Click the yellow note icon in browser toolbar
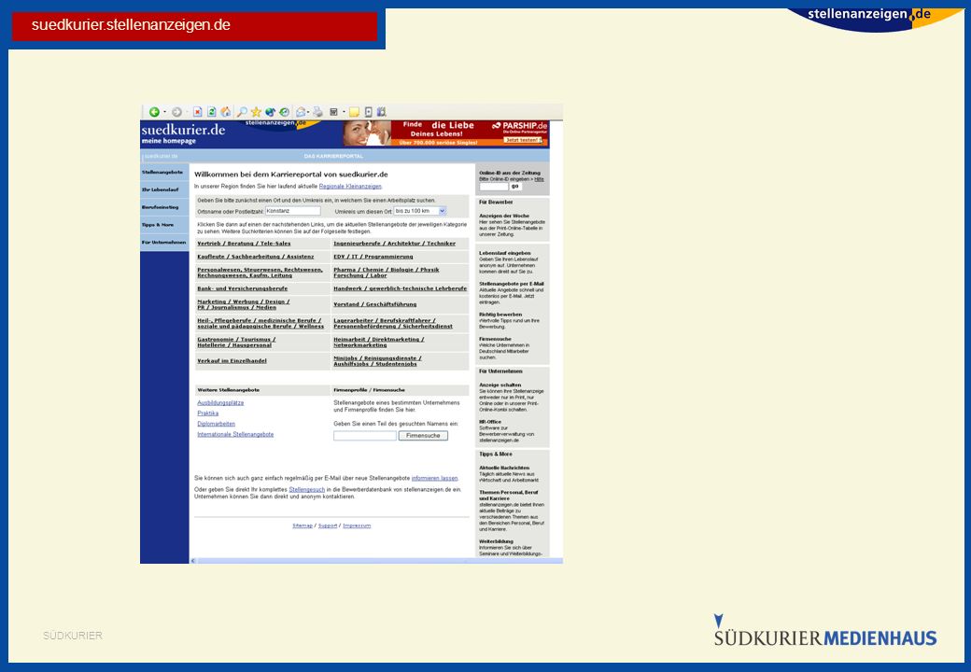 354,112
